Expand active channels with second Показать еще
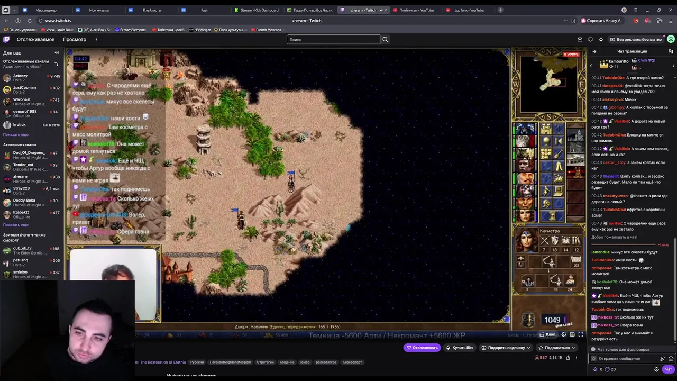Viewport: 677px width, 381px height. pos(16,225)
